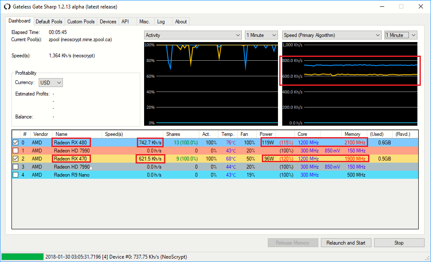431x262 pixels.
Task: Click the Release Memory button
Action: point(293,243)
